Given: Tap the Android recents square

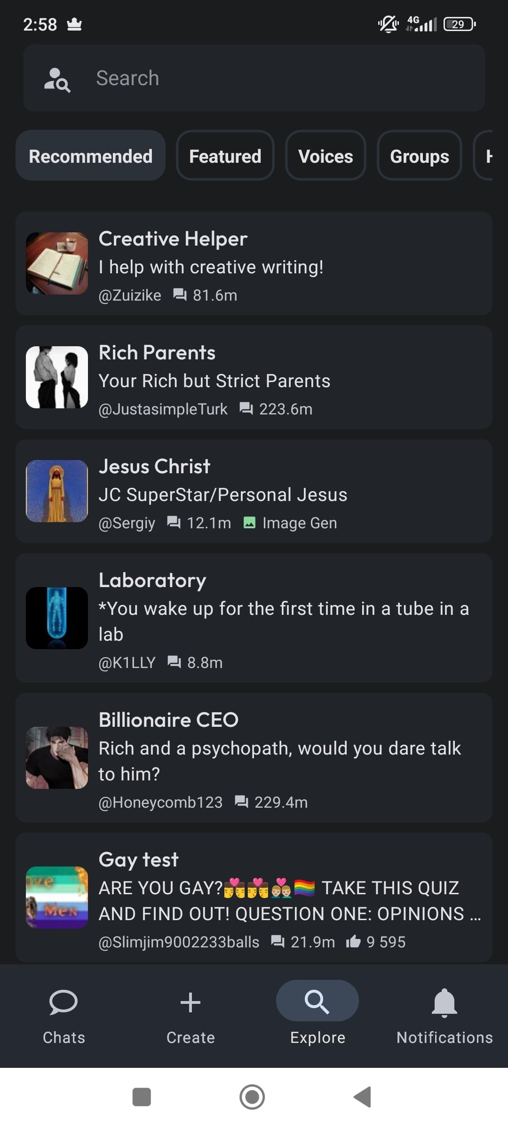Looking at the screenshot, I should click(x=142, y=1097).
